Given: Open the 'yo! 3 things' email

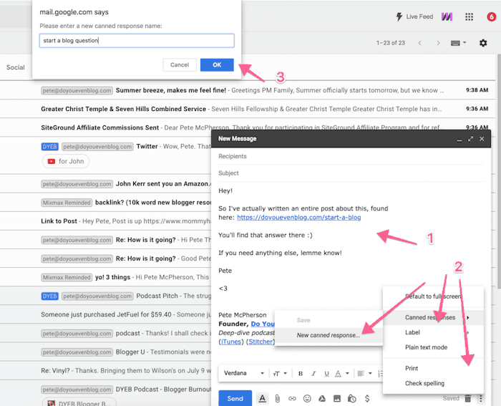Looking at the screenshot, I should tap(105, 277).
